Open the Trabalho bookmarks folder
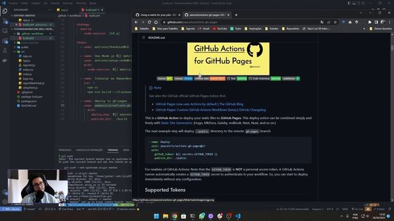 (142, 29)
